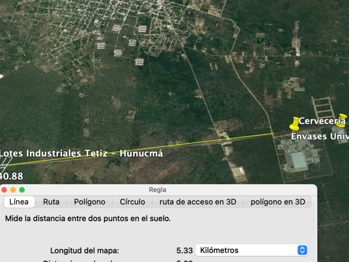This screenshot has height=262, width=349.
Task: Click the Cervecería placemark label
Action: [322, 121]
